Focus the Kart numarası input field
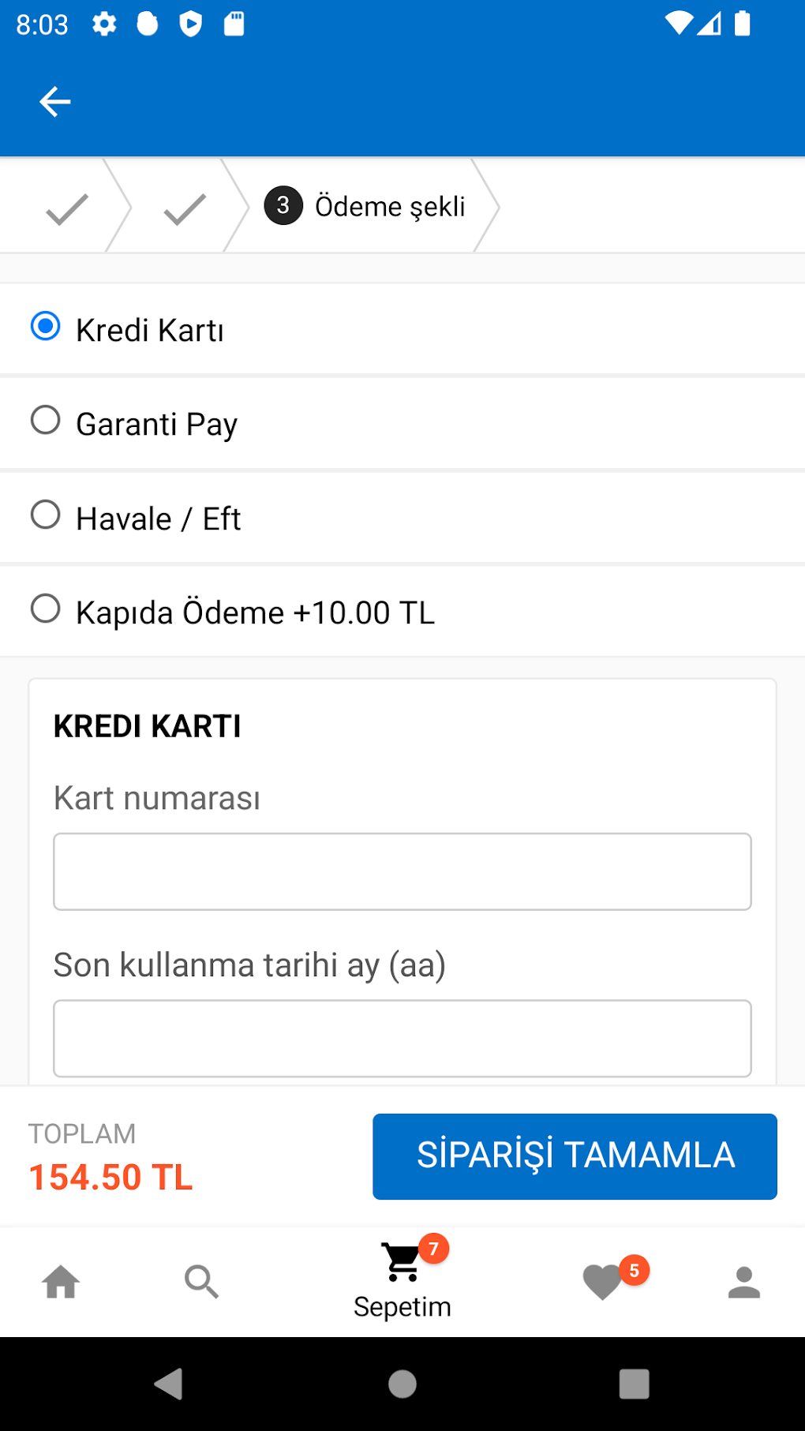805x1431 pixels. point(402,871)
